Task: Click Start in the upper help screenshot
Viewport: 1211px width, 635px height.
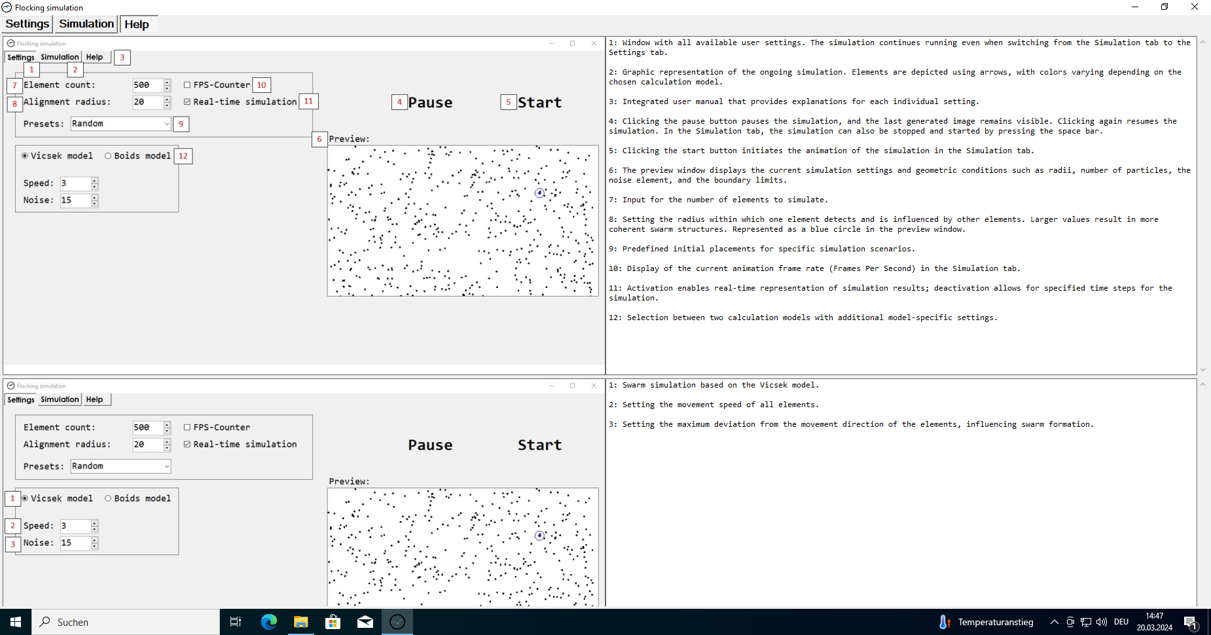Action: [539, 103]
